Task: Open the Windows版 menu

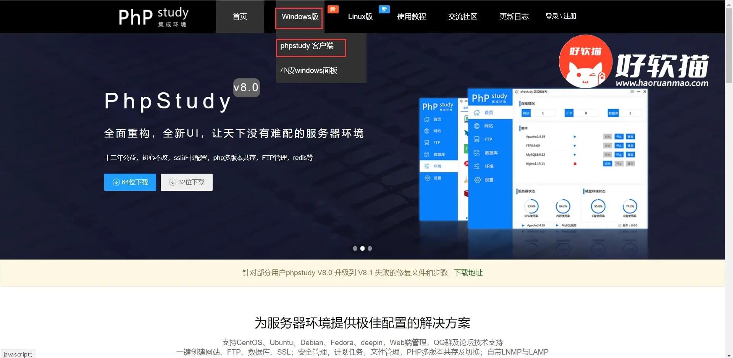Action: [x=300, y=16]
